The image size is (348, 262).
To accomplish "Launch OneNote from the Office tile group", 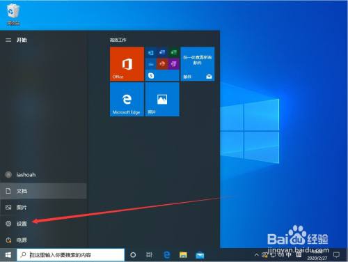I will coord(173,64).
